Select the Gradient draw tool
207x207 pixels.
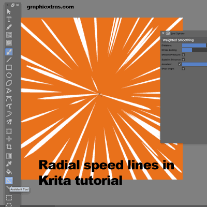point(9,156)
